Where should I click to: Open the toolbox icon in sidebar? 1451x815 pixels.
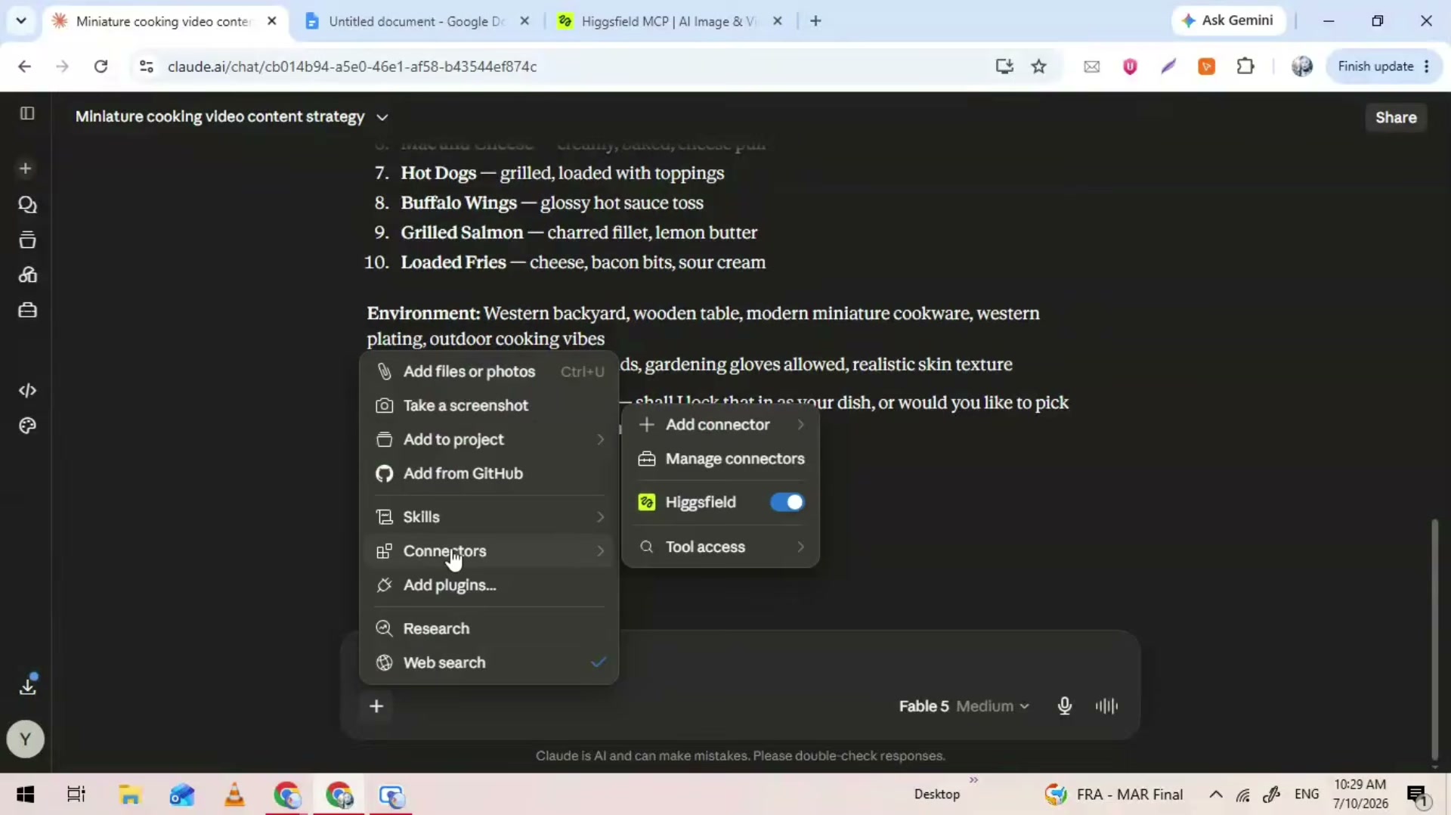(27, 310)
